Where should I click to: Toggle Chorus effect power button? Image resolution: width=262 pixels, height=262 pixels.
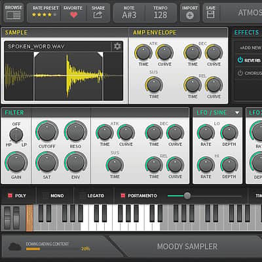tap(240, 73)
